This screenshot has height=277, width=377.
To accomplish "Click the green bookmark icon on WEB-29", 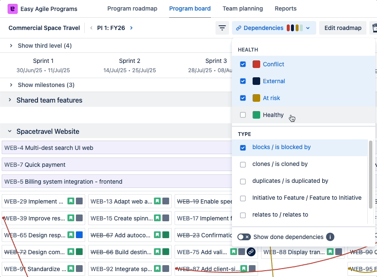I will click(71, 201).
